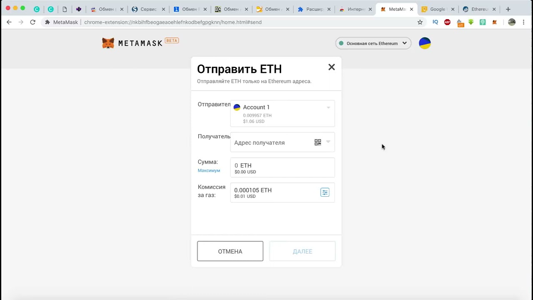Switch to the pinned blank document tab

[65, 9]
